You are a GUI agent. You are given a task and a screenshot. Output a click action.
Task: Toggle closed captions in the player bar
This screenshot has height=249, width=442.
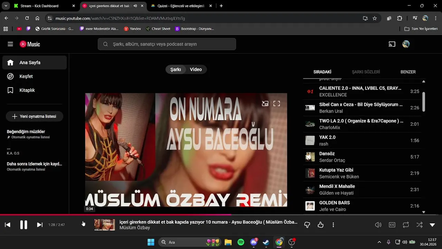pyautogui.click(x=392, y=225)
